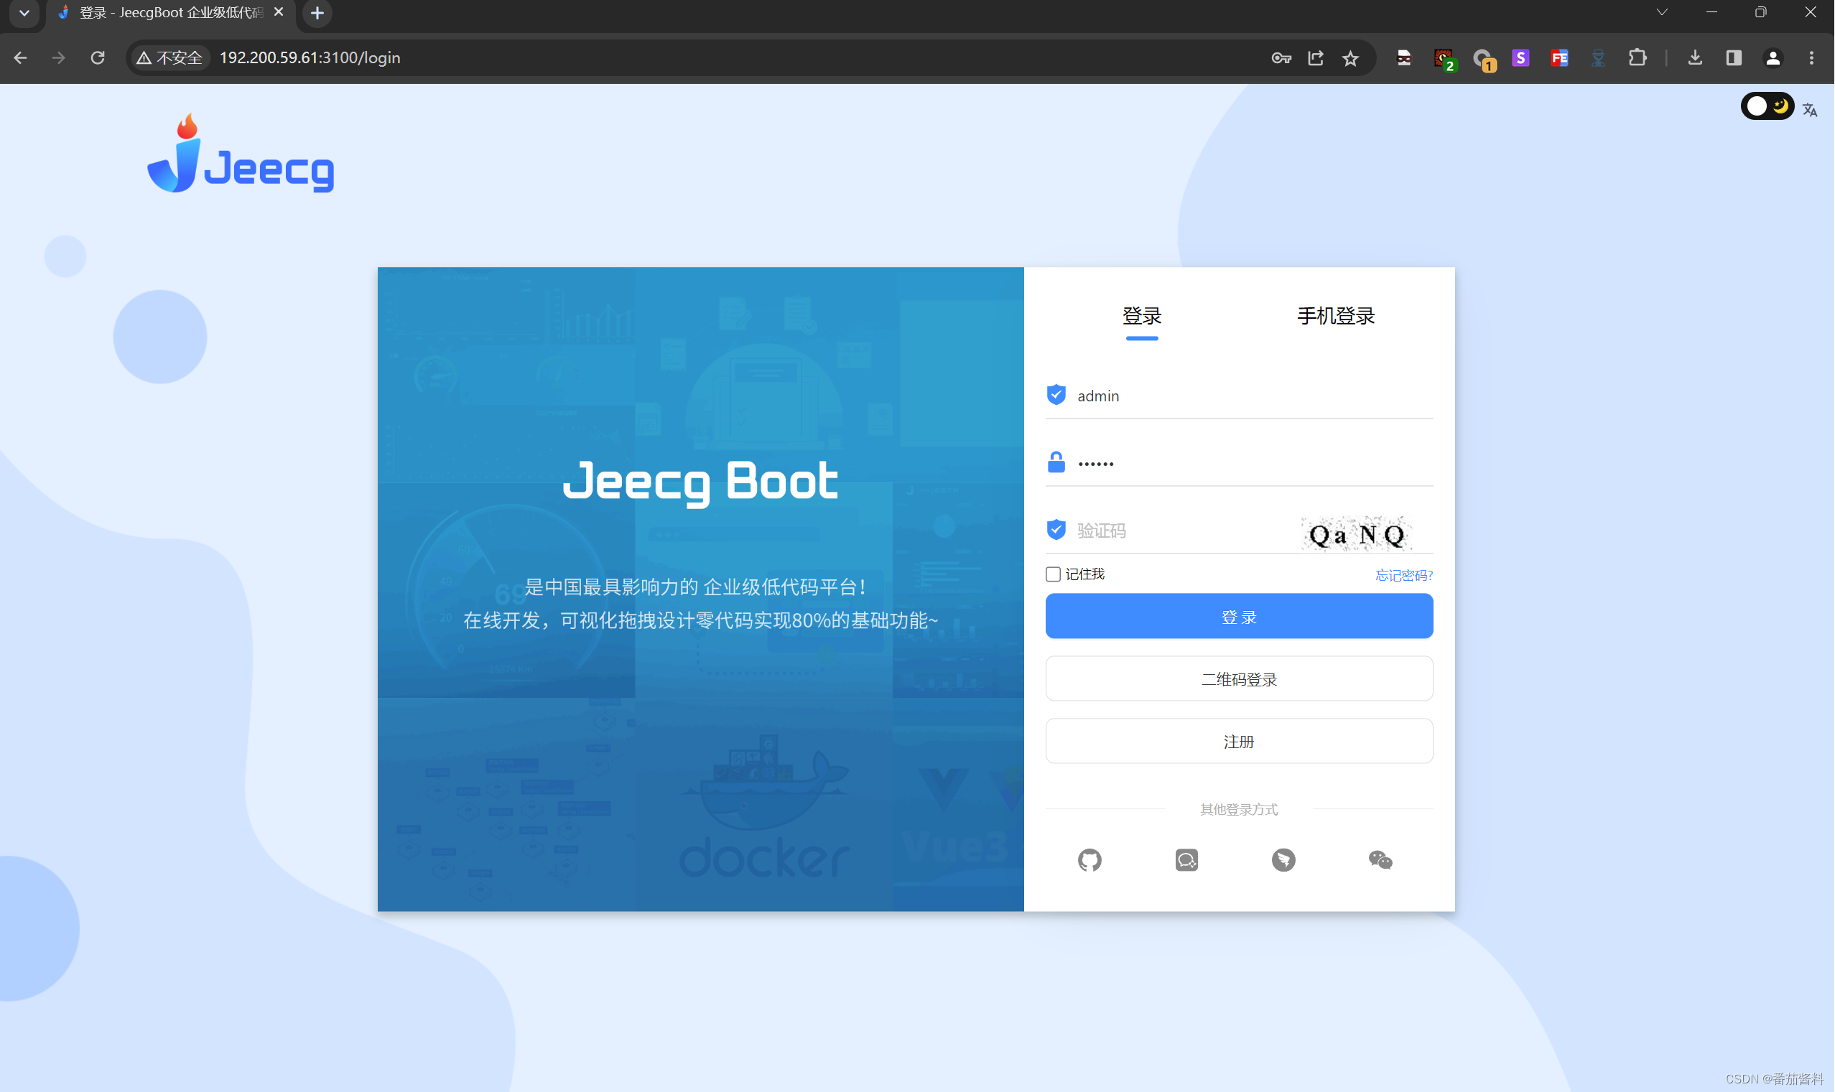Click the browser back arrow
The image size is (1835, 1092).
tap(20, 57)
